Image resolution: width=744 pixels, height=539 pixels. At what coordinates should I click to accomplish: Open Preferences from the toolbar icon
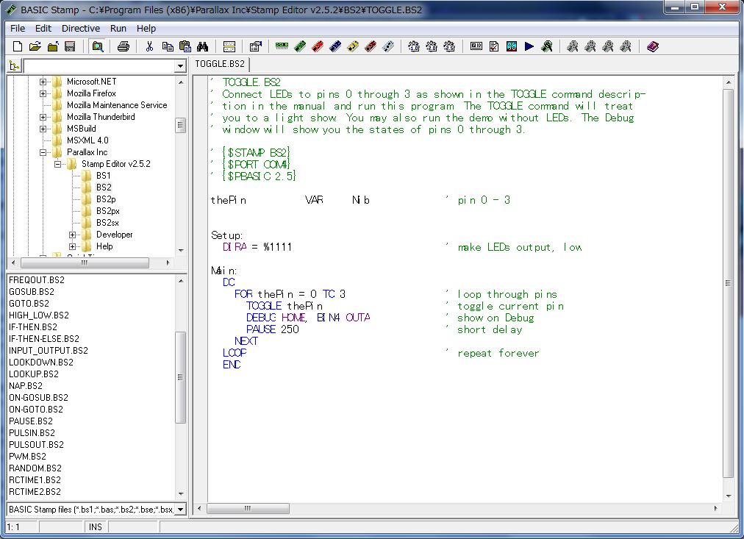255,46
